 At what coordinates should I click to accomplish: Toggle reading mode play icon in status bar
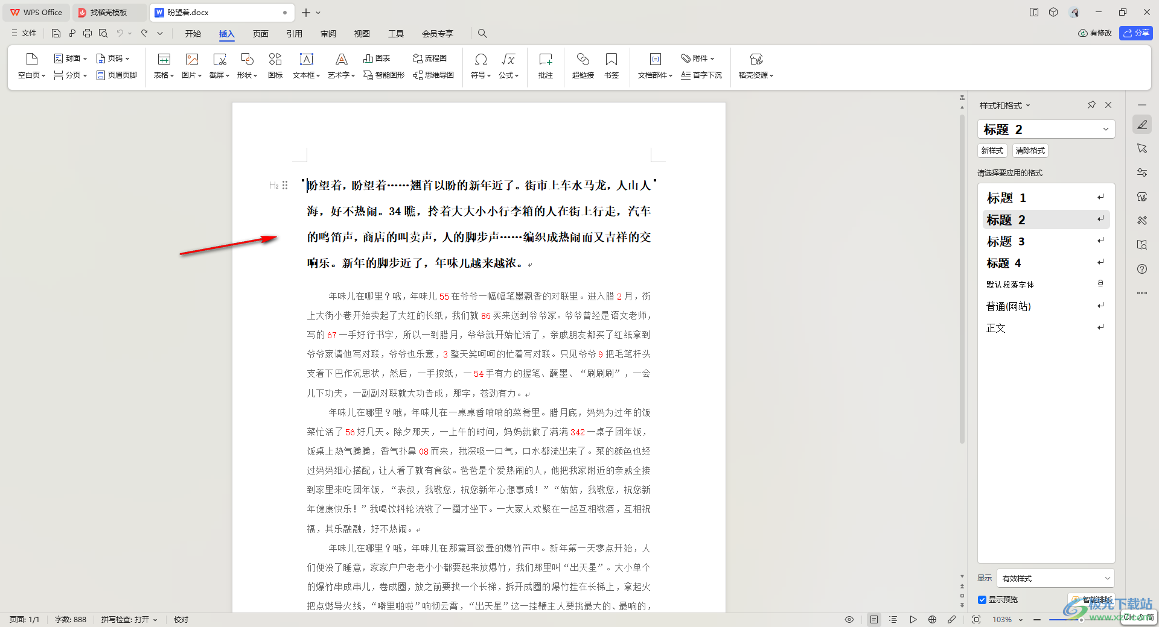[913, 619]
